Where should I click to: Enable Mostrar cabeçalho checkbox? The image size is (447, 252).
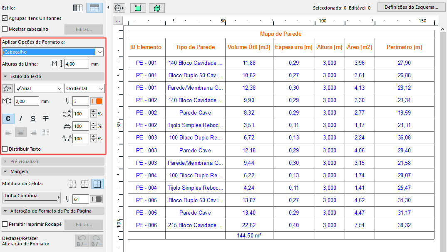[5, 29]
